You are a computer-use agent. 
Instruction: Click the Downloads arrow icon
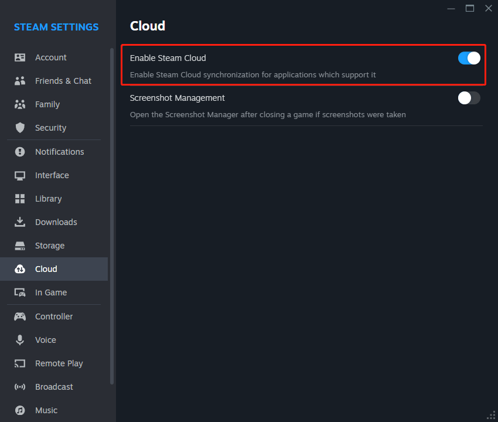[19, 222]
